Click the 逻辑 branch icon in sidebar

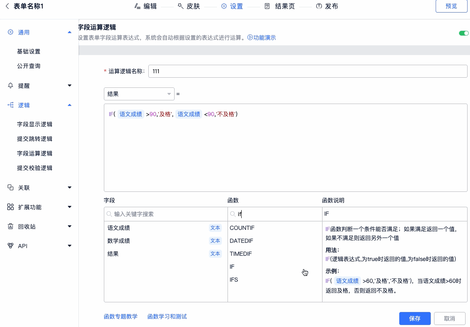11,105
